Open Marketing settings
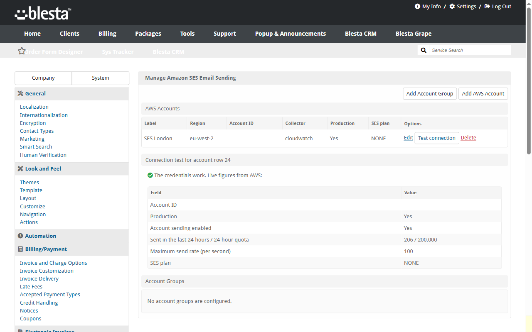Image resolution: width=532 pixels, height=332 pixels. pyautogui.click(x=32, y=139)
